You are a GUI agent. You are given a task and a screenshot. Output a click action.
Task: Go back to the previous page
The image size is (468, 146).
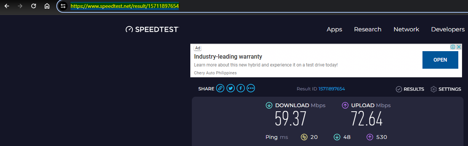[7, 6]
